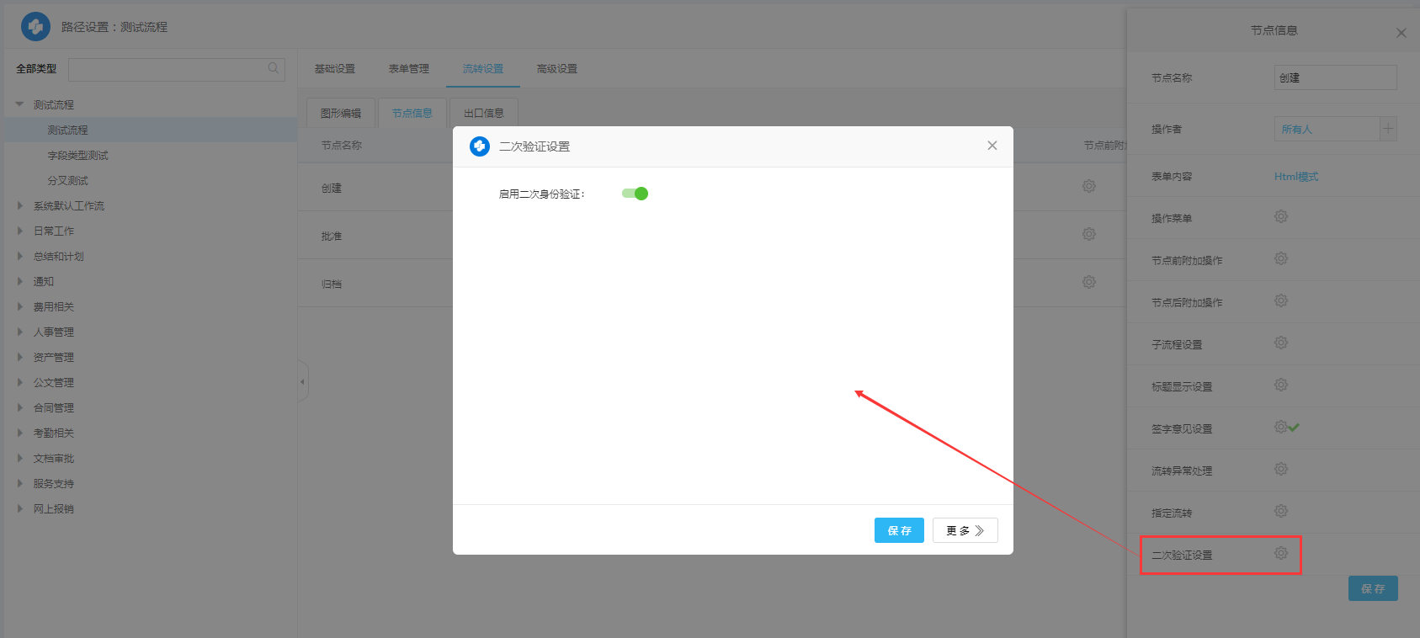Switch to the 高级设置 tab
Viewport: 1420px width, 638px height.
tap(556, 69)
